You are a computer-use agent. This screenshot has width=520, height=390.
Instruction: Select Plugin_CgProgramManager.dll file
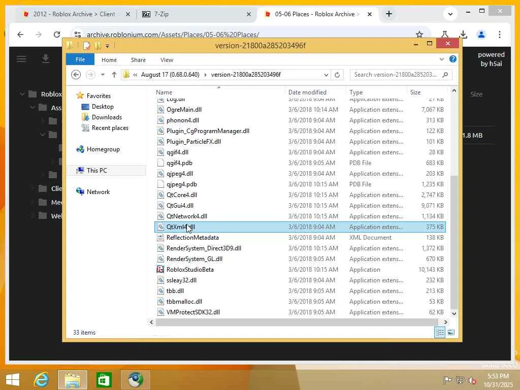click(300, 131)
